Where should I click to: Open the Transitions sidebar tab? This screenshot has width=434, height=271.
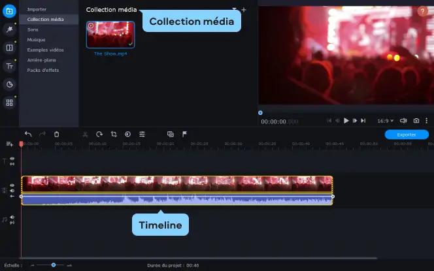click(9, 48)
